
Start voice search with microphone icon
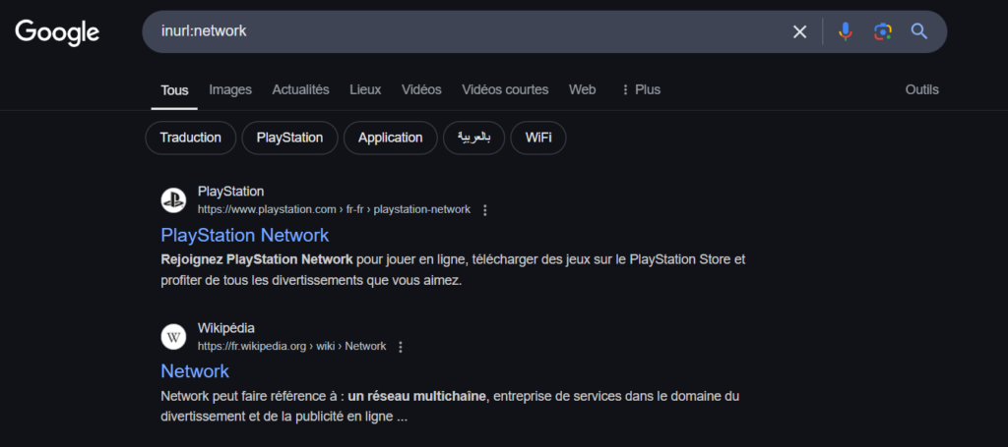(x=846, y=31)
